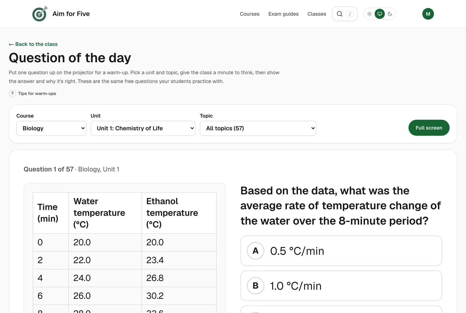
Task: Click the ethanol value 30.2 cell
Action: click(179, 296)
